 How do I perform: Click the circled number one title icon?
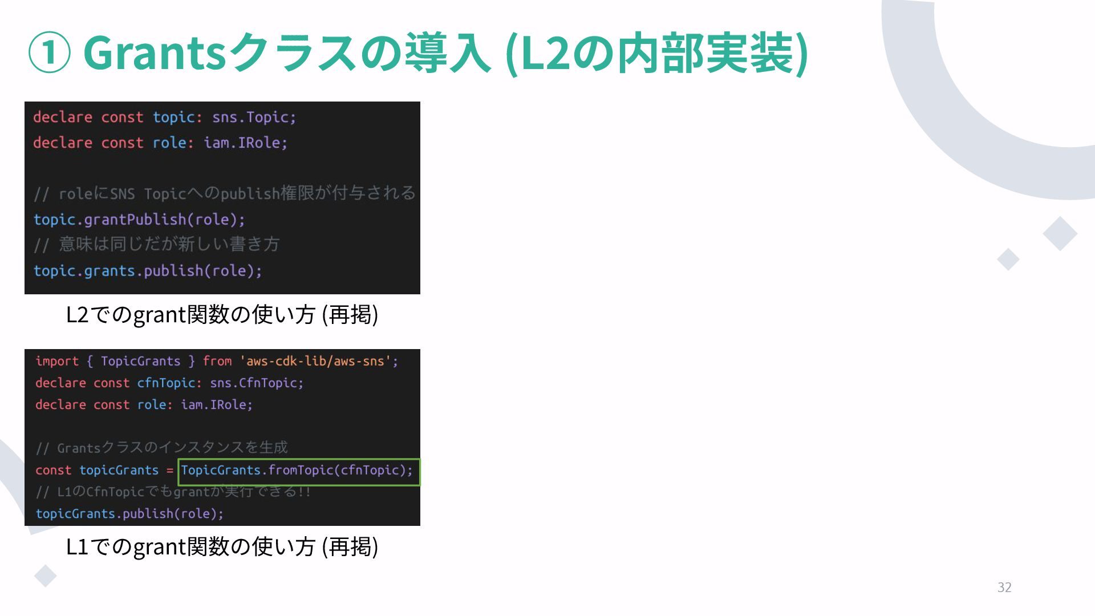(x=49, y=53)
